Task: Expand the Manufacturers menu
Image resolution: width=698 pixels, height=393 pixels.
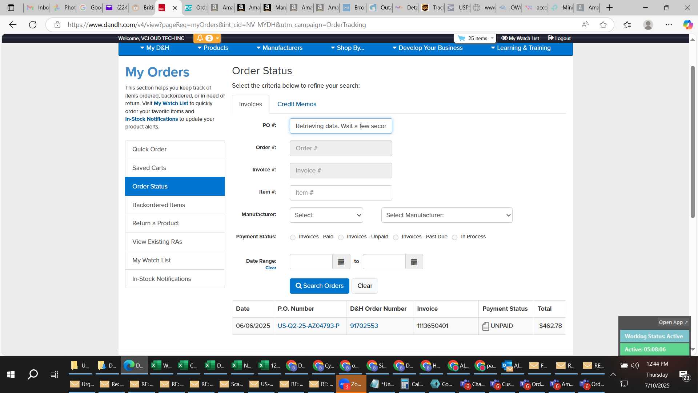Action: point(279,48)
